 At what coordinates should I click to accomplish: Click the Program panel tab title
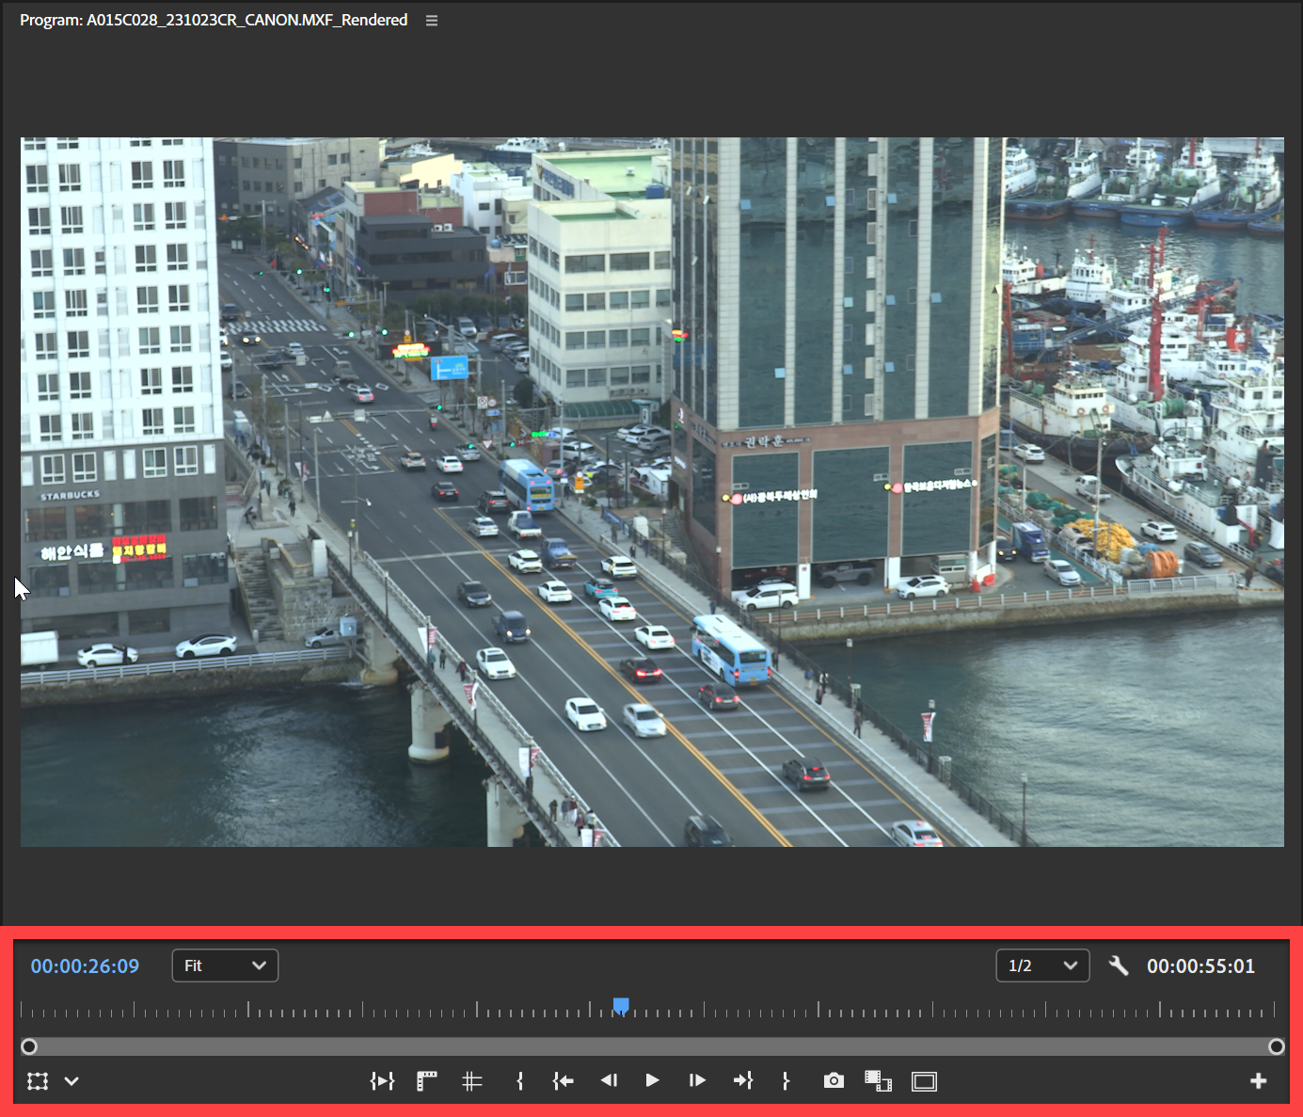[x=213, y=19]
